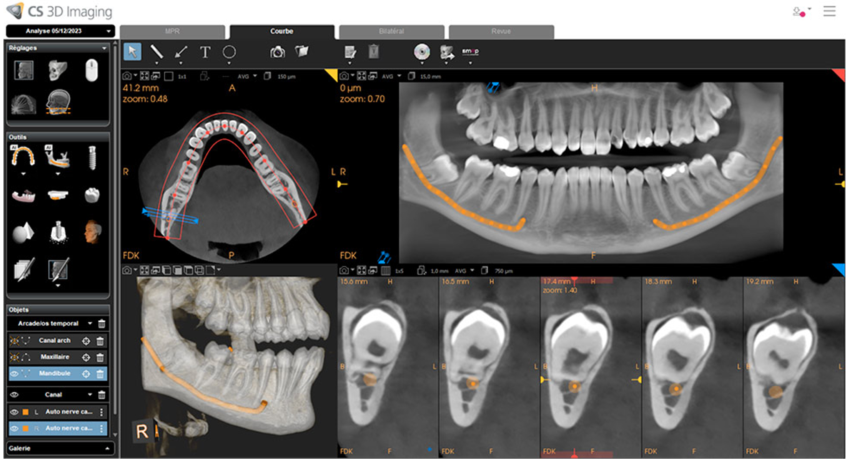Screen dimensions: 847x459
Task: Center on the Mandibule curve target
Action: (x=86, y=373)
